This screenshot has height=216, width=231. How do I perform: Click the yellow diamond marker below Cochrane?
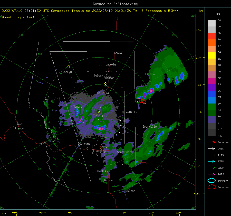point(88,148)
